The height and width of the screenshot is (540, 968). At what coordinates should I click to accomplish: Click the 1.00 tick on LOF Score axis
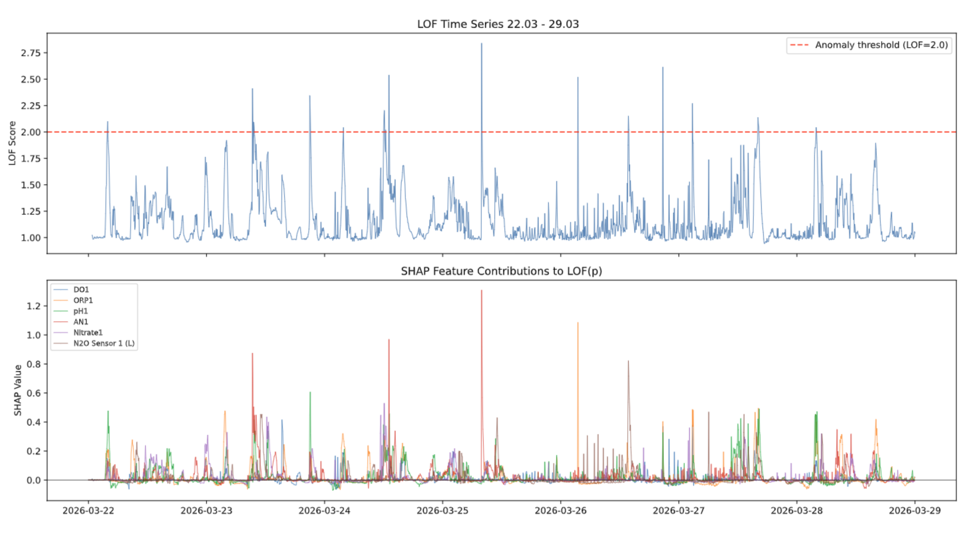(x=31, y=237)
